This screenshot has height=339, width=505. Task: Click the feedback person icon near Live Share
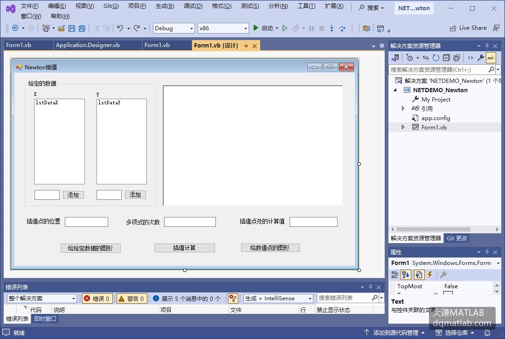pyautogui.click(x=496, y=28)
